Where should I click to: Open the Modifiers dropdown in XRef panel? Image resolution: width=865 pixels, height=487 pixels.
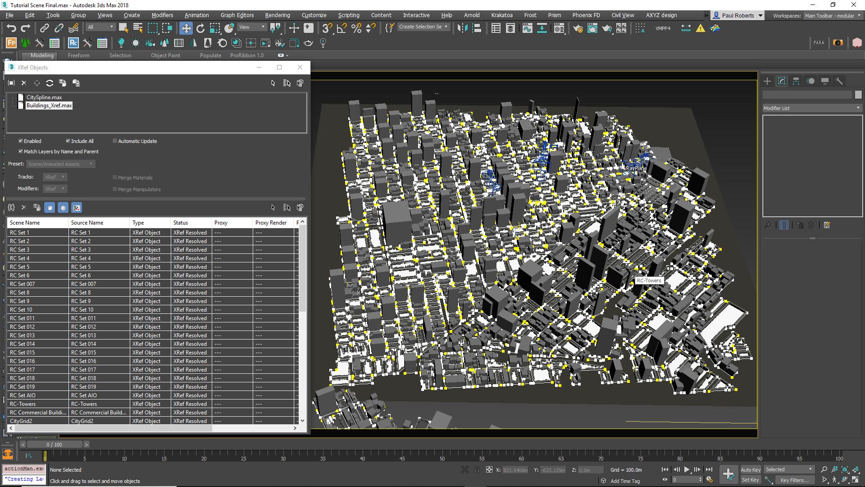pos(55,188)
